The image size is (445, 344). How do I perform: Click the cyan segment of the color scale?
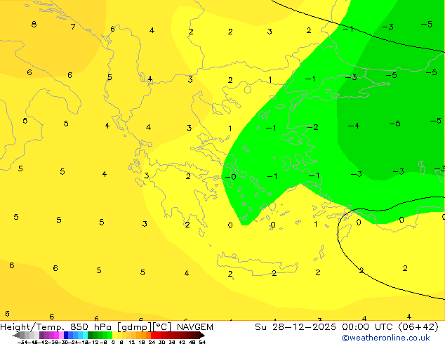pos(85,335)
